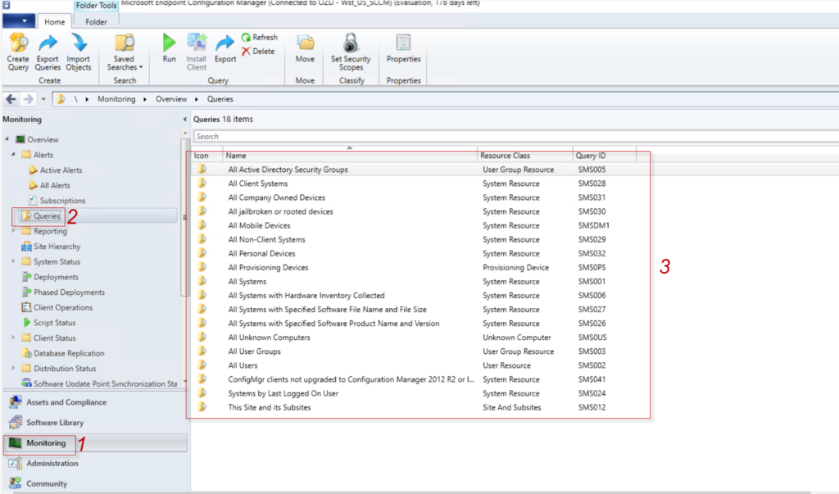The image size is (839, 494).
Task: Click into the Search queries field
Action: pos(516,137)
